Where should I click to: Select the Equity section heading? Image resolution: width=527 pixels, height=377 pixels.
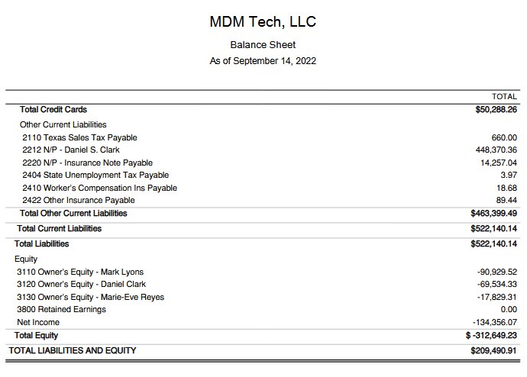coord(26,259)
